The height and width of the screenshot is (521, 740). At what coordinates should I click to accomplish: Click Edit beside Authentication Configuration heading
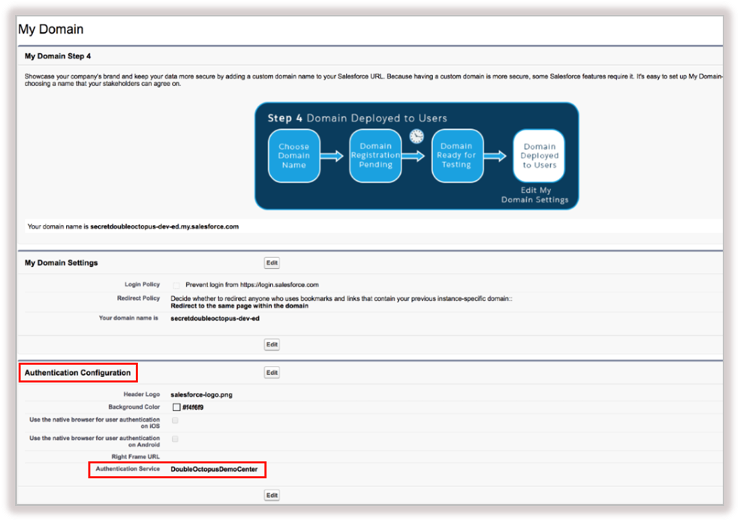click(272, 373)
